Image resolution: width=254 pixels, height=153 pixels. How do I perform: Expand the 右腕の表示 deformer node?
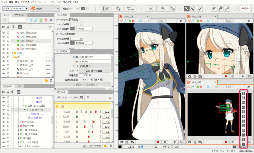click(x=20, y=122)
